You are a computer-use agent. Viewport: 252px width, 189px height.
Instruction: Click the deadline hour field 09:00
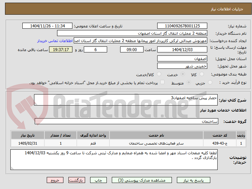coord(132,49)
